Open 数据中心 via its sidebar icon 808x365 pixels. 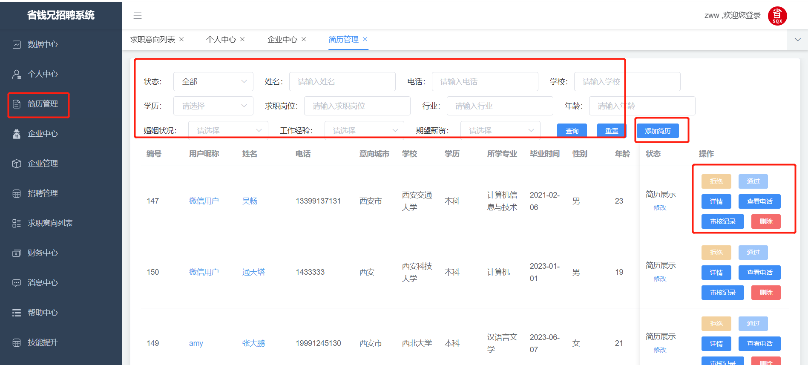17,44
